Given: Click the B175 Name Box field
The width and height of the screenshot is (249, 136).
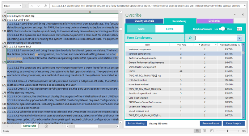Looking at the screenshot, I should click(11, 6).
